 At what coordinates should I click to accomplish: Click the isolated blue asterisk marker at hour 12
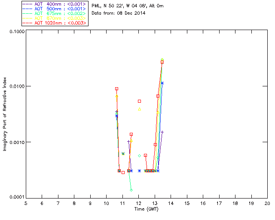(x=139, y=171)
